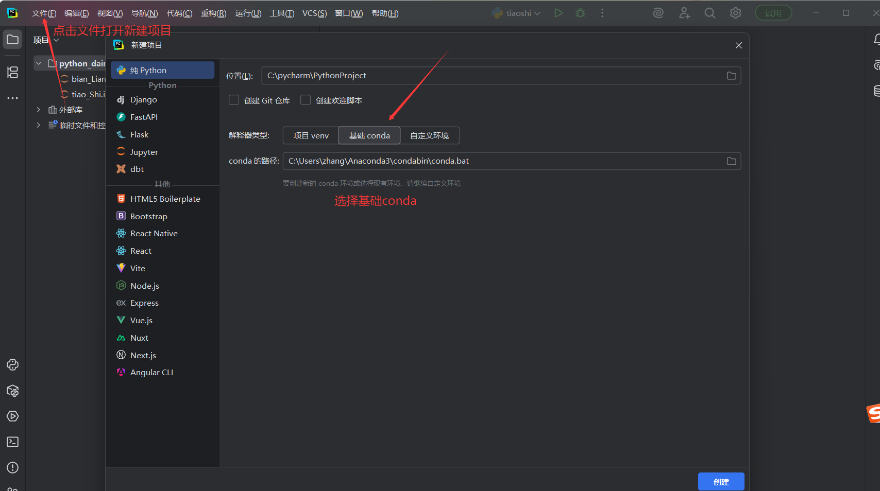Click the 试用 trial button
The height and width of the screenshot is (491, 880).
(x=773, y=13)
